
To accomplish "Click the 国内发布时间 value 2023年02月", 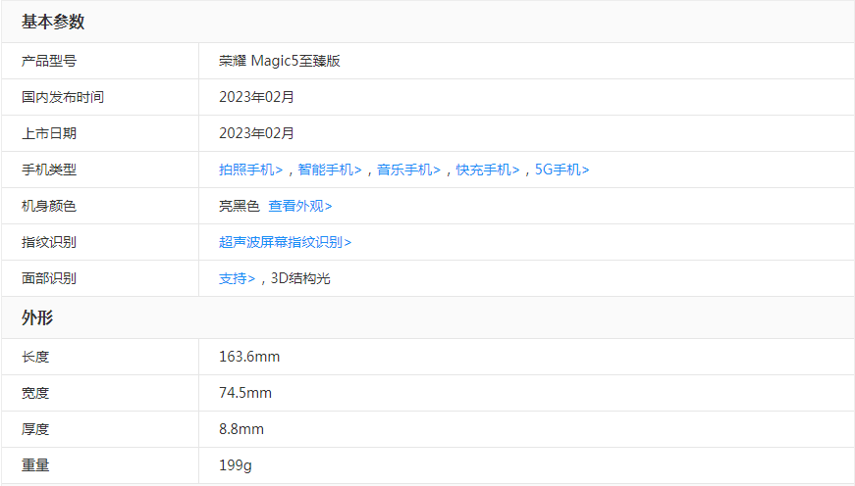I will [257, 97].
